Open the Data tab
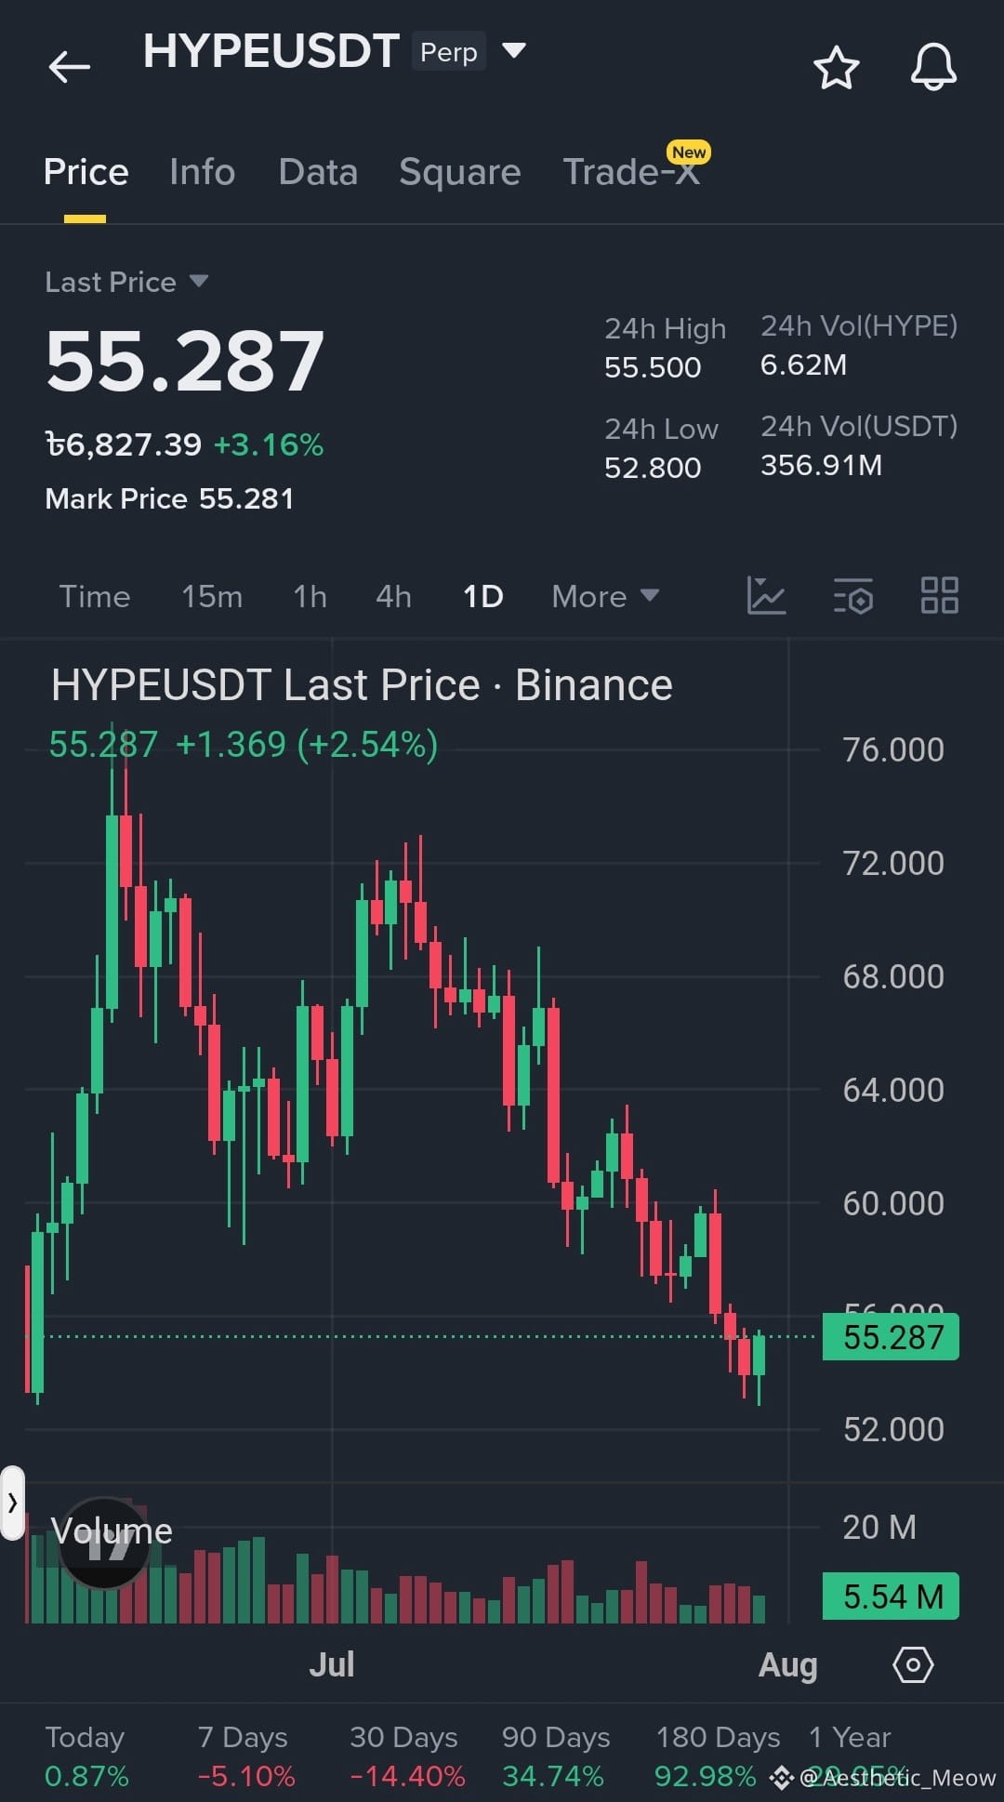Viewport: 1004px width, 1802px height. pos(318,172)
